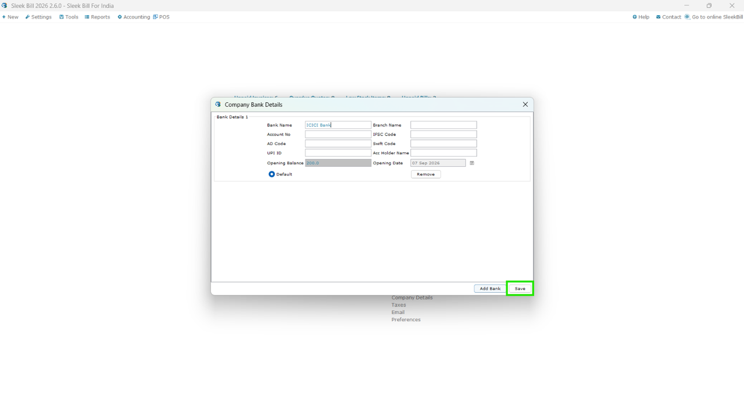Save the bank details
Viewport: 744px width, 395px height.
520,289
